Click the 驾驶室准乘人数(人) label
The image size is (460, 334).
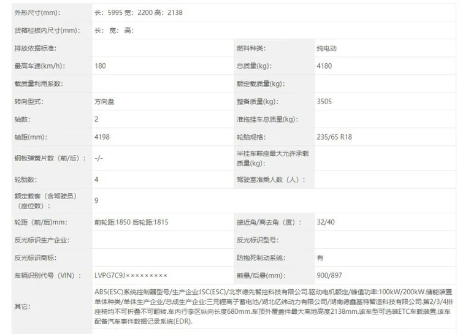271,180
